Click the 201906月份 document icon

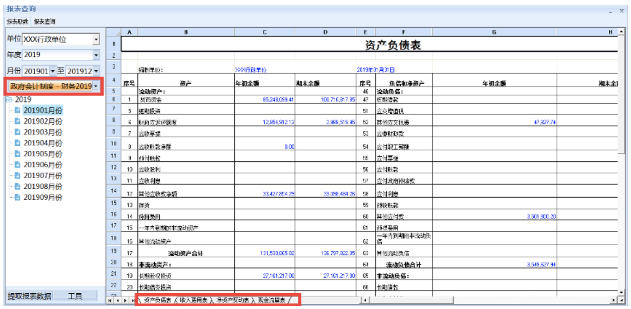click(x=17, y=165)
